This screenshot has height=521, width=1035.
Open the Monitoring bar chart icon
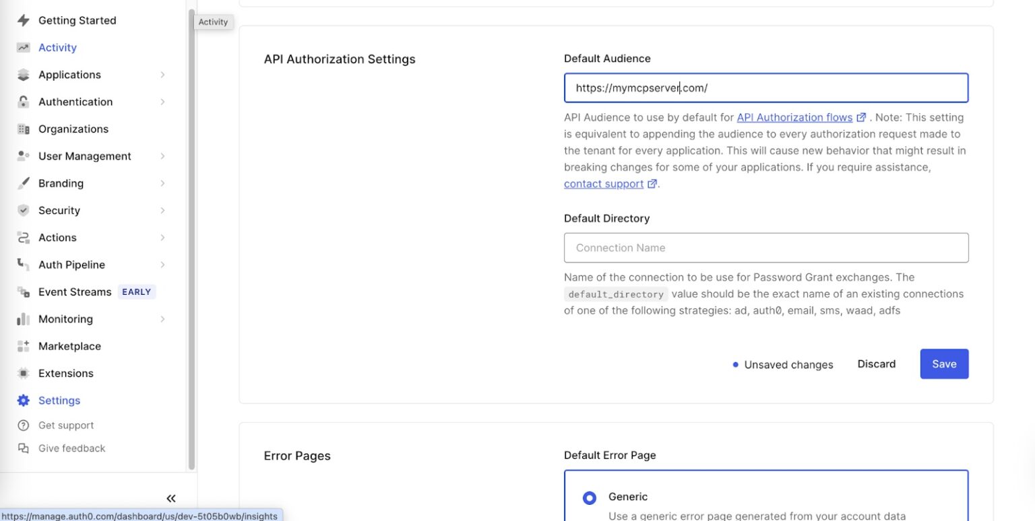point(22,318)
